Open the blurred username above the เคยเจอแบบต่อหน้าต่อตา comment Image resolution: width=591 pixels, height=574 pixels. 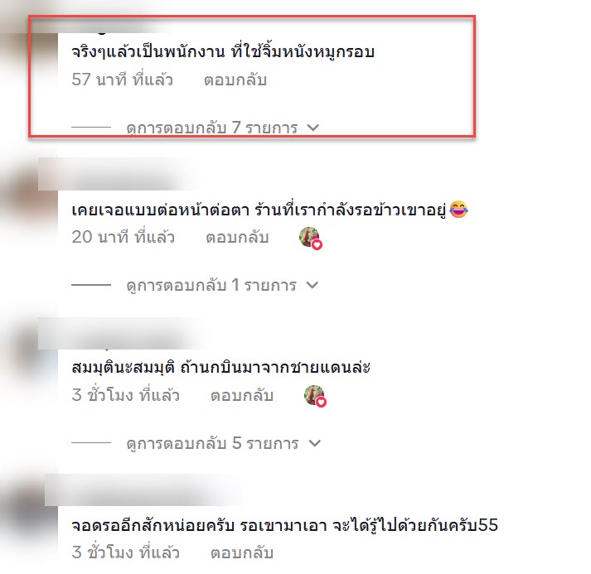pyautogui.click(x=117, y=174)
